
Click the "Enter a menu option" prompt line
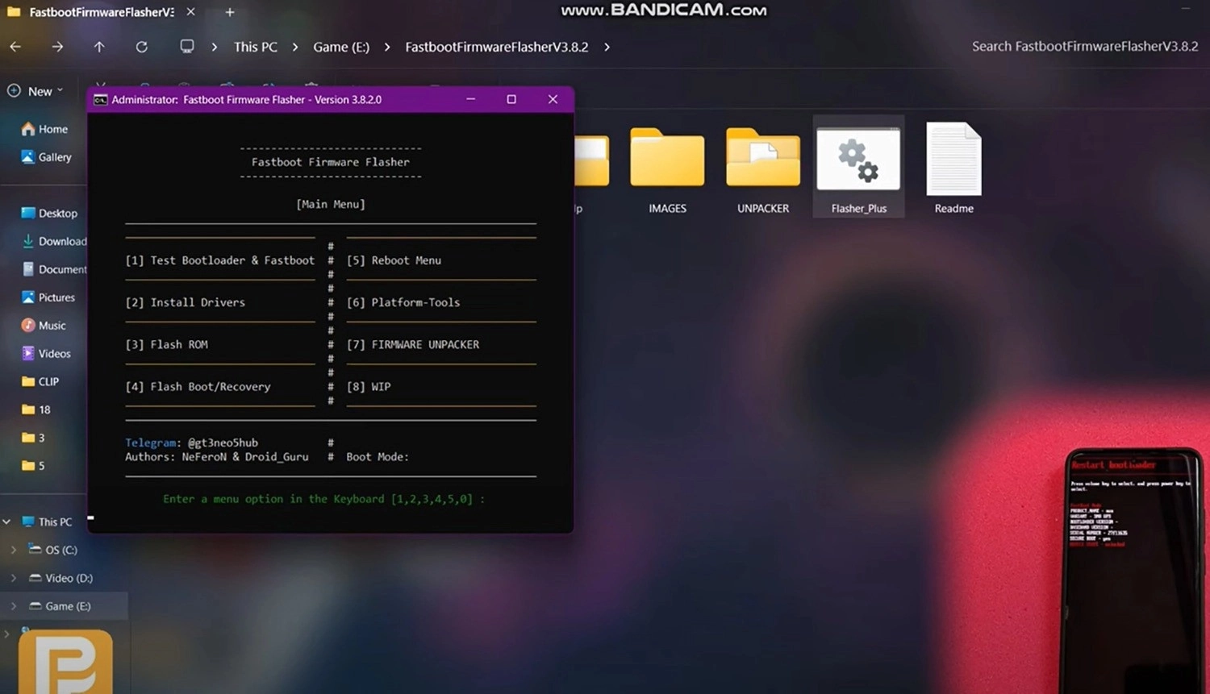click(324, 499)
